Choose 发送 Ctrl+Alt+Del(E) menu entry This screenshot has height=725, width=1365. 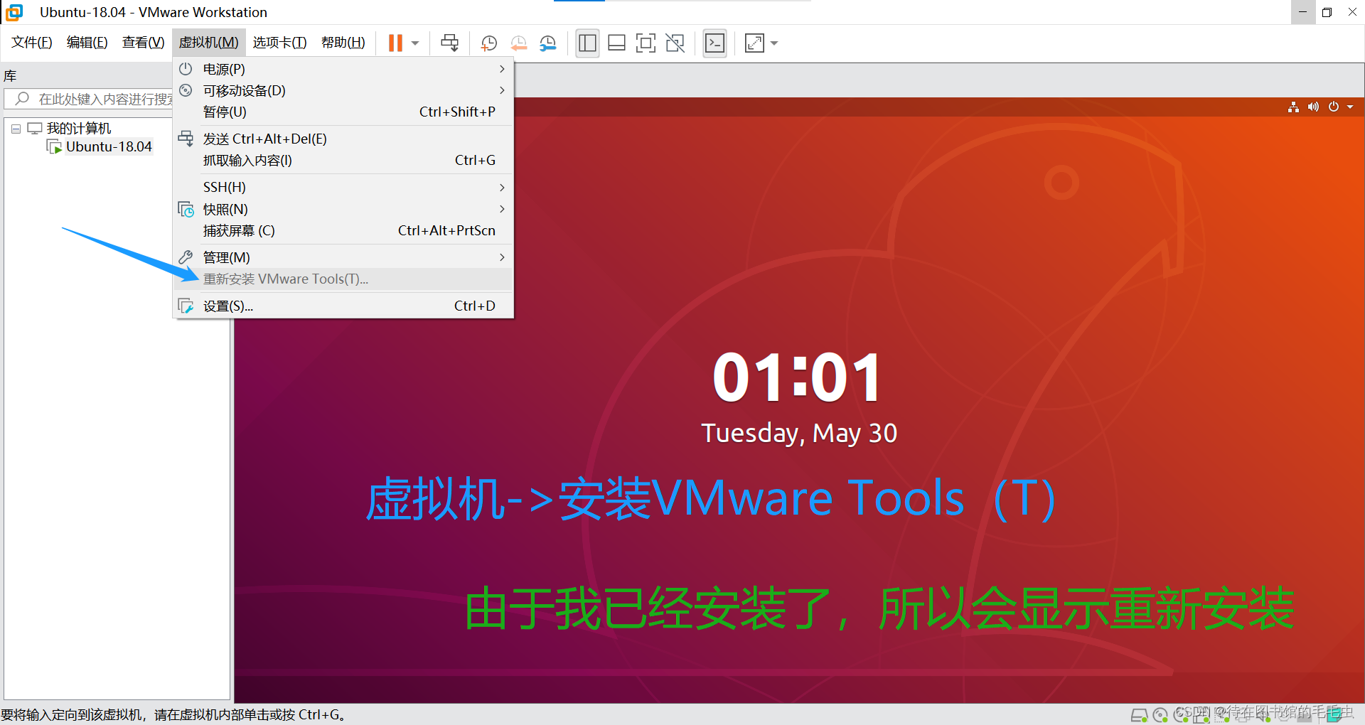(x=343, y=139)
